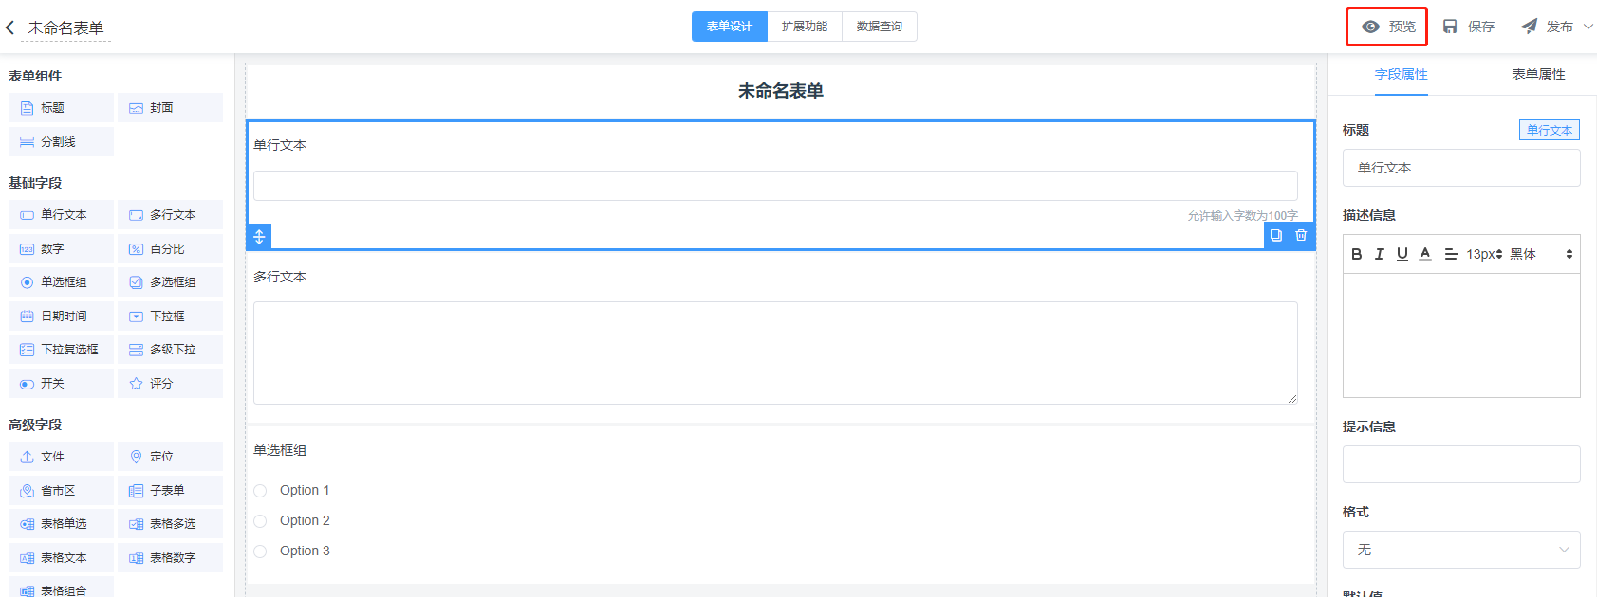This screenshot has height=597, width=1597.
Task: Click the 预览 preview button
Action: (x=1387, y=27)
